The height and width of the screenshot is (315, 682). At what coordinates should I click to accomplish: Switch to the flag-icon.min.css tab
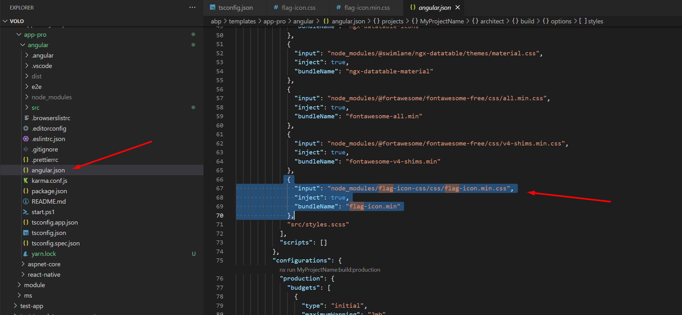pos(367,8)
